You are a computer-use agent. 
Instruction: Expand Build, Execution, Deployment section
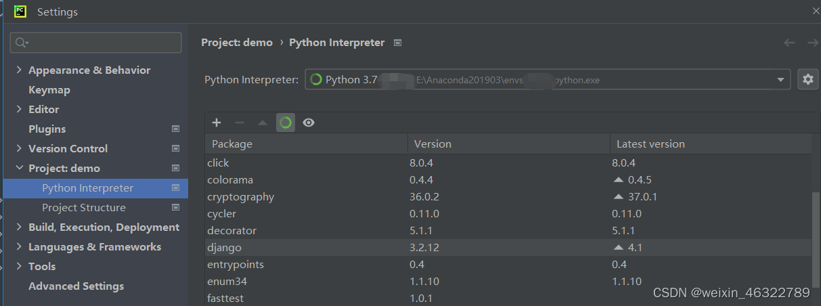pyautogui.click(x=19, y=227)
